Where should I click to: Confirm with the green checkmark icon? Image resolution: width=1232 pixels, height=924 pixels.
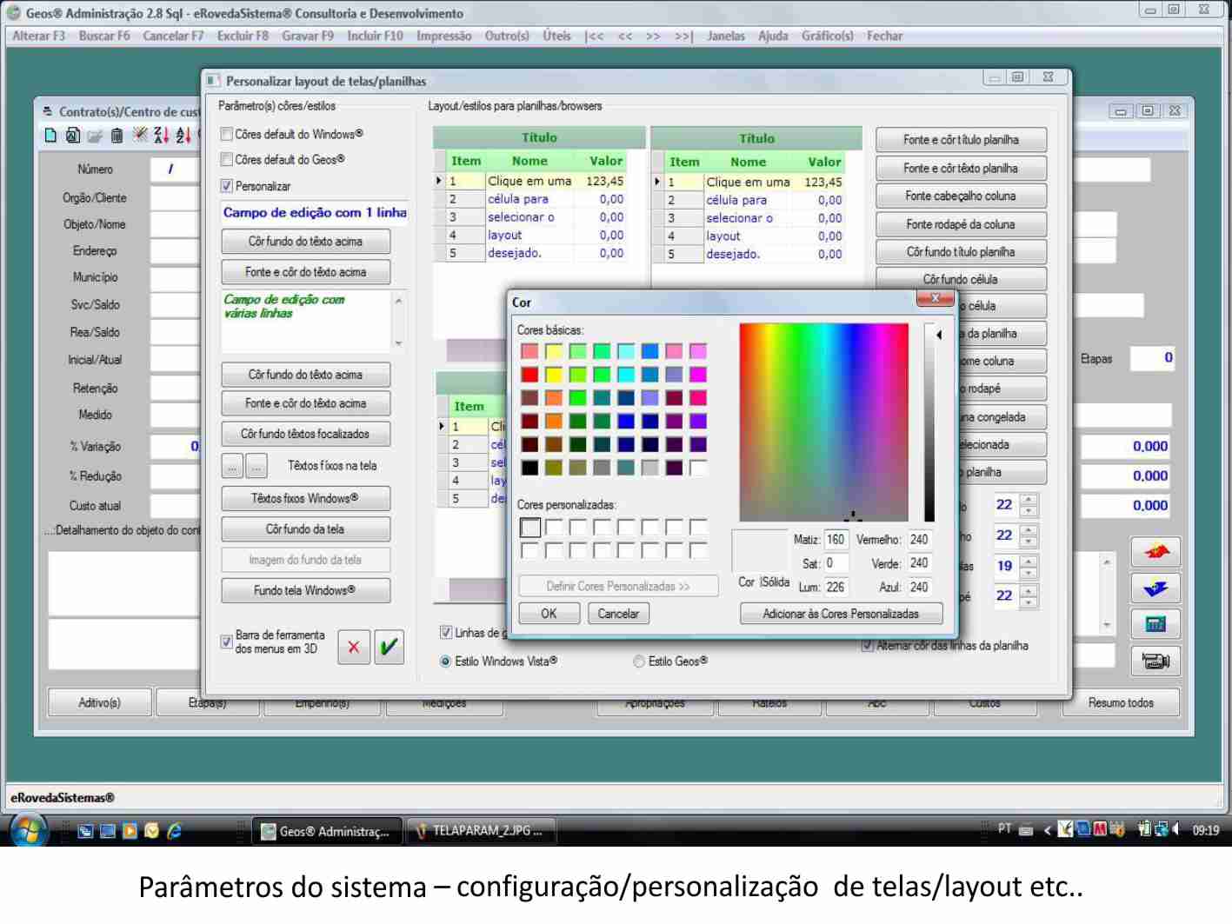point(389,647)
